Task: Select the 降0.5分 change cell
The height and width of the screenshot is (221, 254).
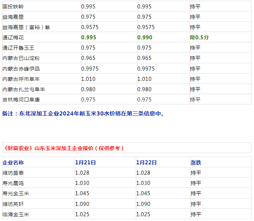Action: (199, 38)
